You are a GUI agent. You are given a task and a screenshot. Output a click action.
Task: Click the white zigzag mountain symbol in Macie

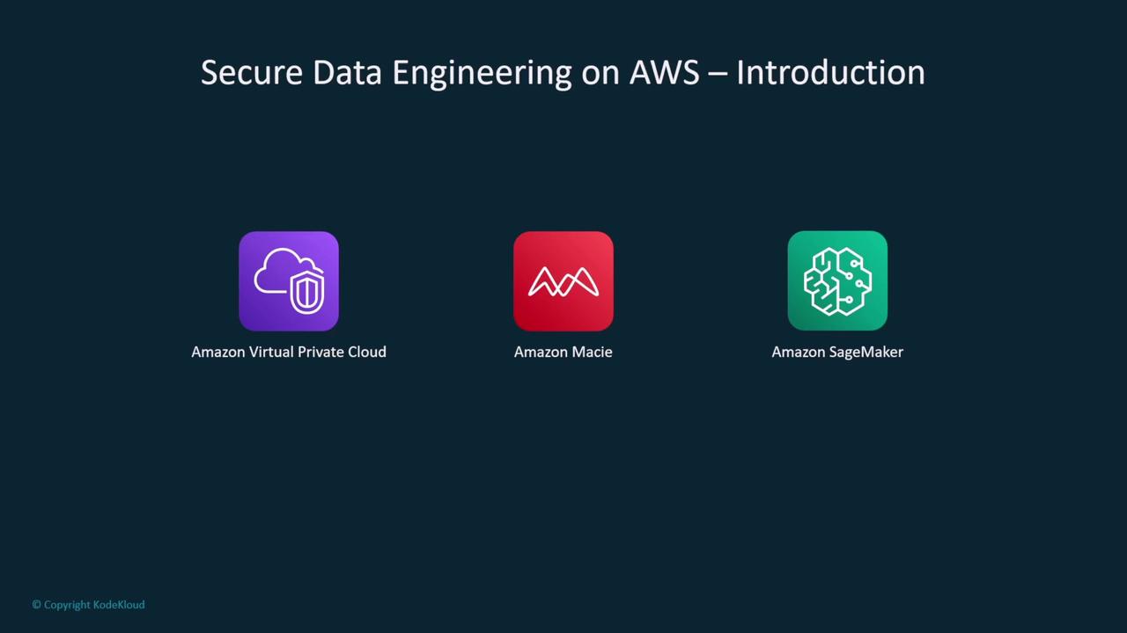563,282
